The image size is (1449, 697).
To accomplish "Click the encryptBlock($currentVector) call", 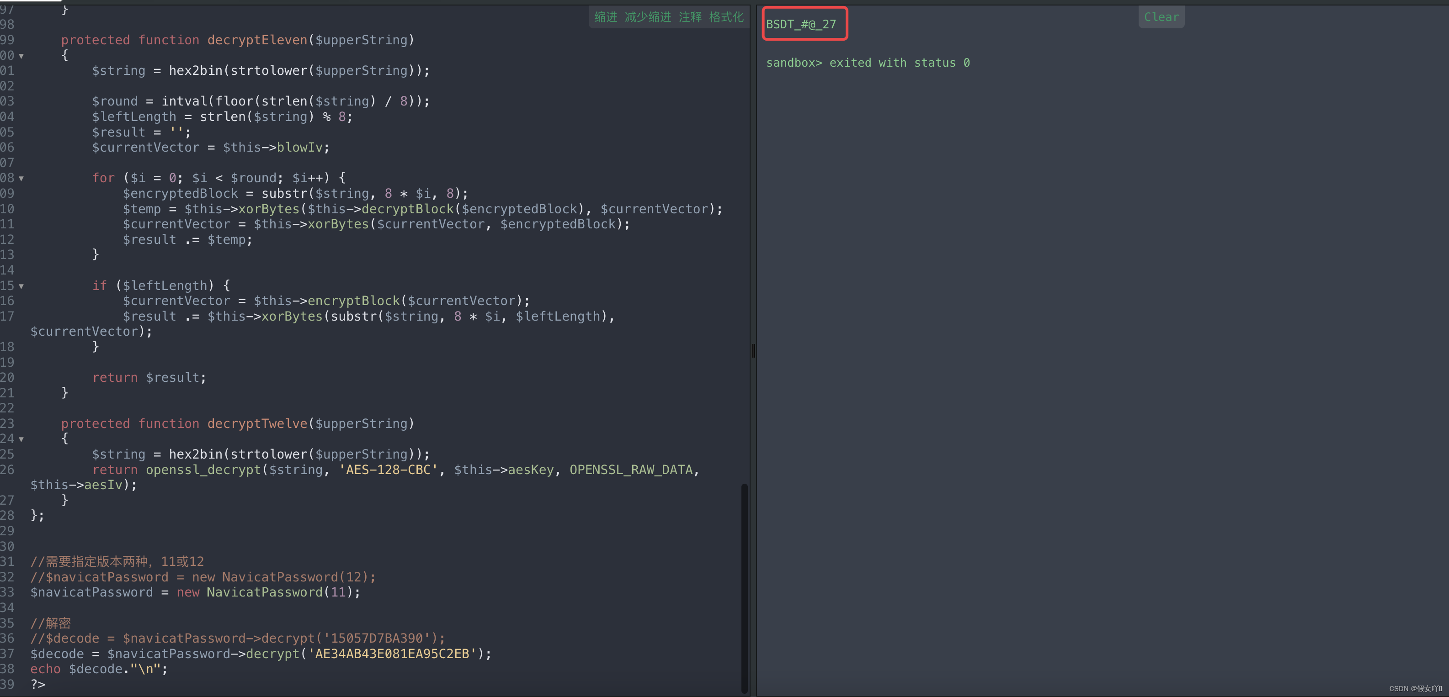I will (415, 301).
